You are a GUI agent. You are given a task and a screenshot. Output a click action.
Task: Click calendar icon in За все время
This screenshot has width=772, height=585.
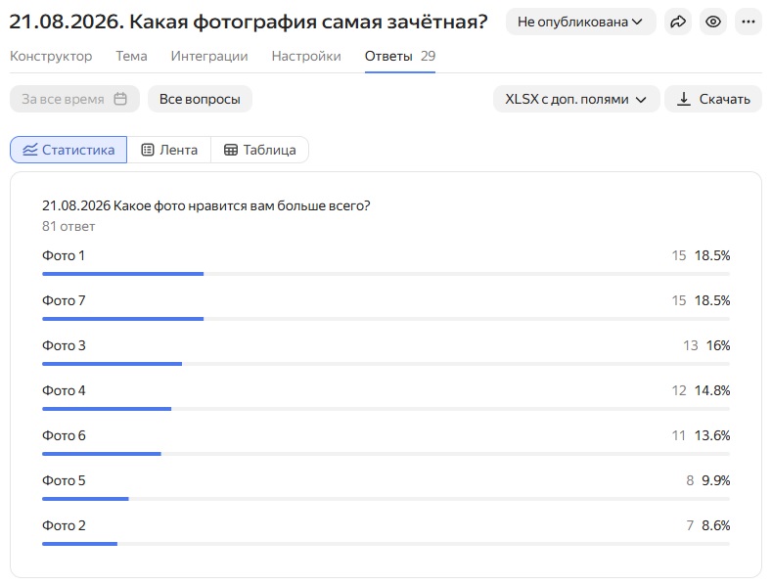(120, 99)
